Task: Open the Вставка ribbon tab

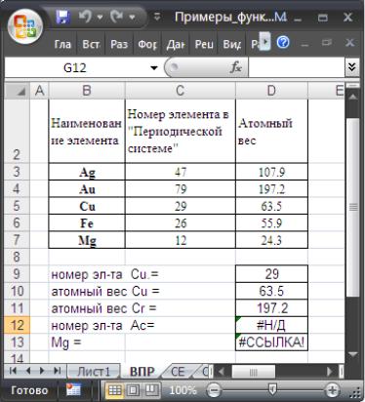Action: click(91, 44)
